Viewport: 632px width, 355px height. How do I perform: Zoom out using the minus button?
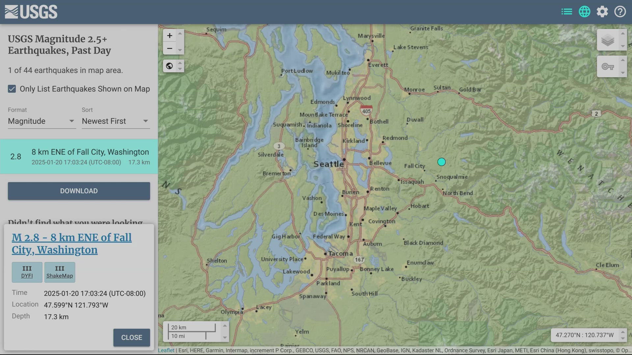click(170, 48)
